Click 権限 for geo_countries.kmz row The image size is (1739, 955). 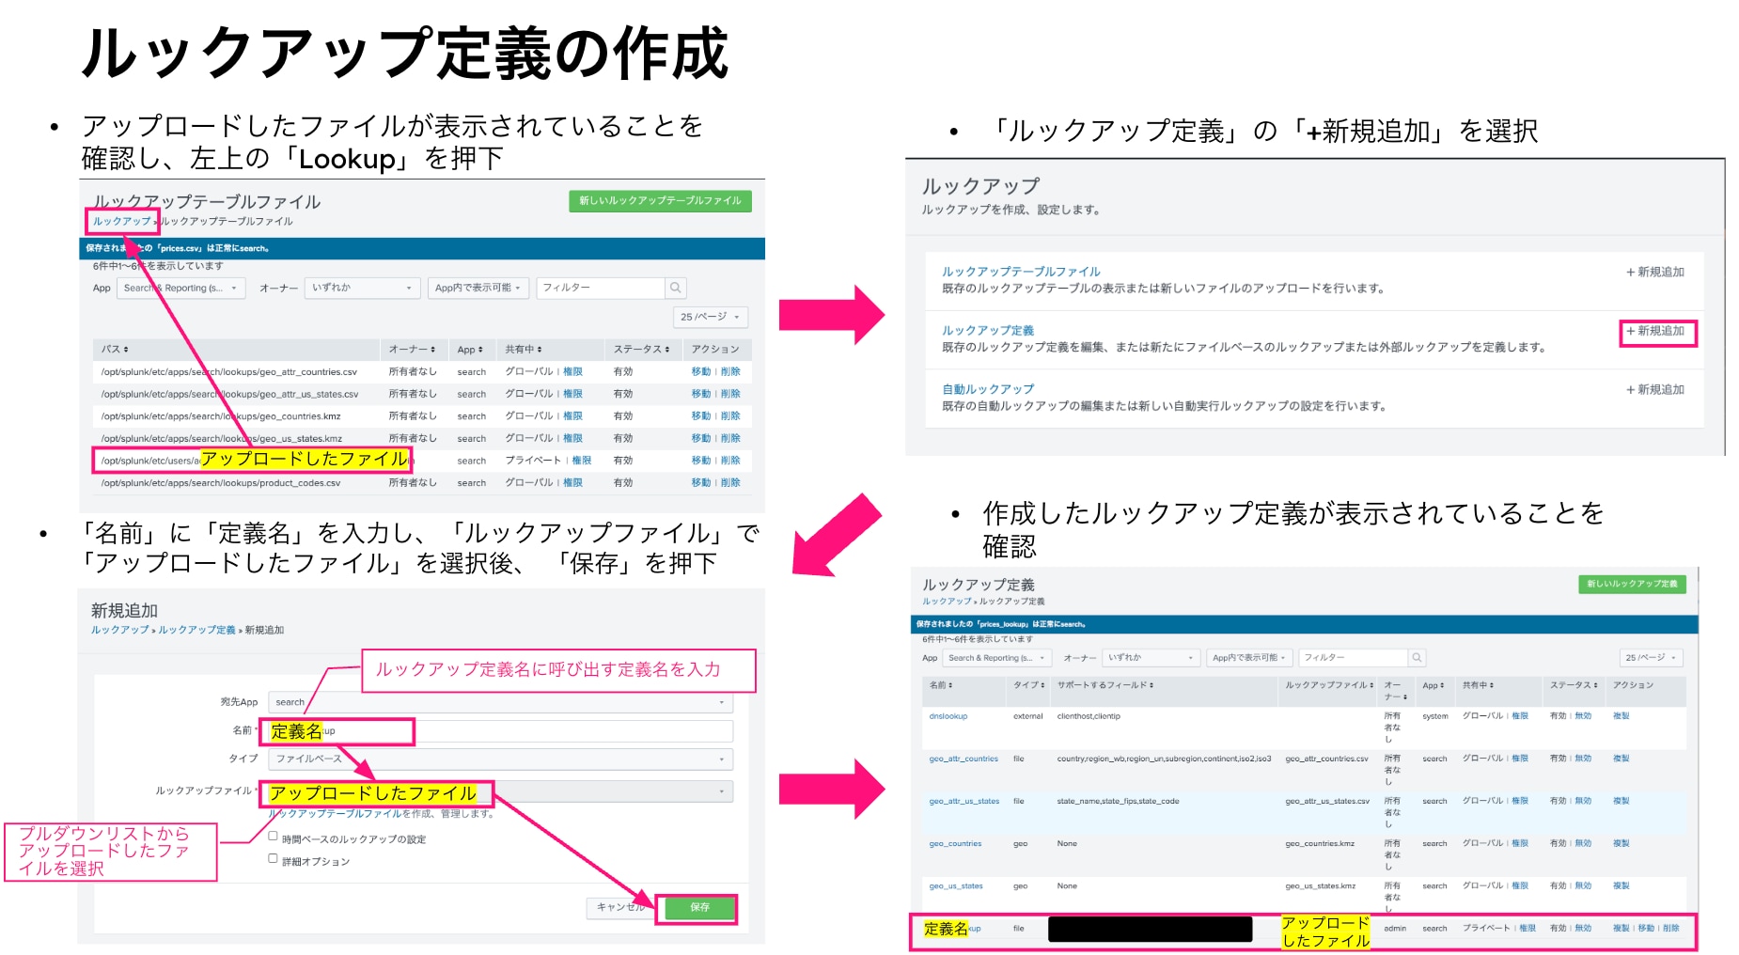(572, 416)
